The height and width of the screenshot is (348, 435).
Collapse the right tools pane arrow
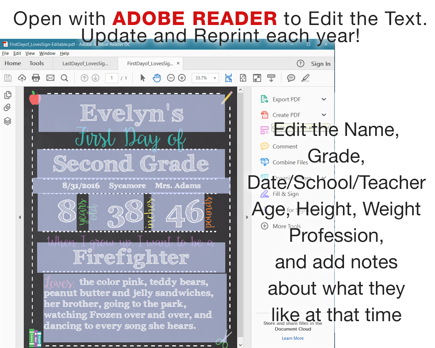[x=247, y=217]
